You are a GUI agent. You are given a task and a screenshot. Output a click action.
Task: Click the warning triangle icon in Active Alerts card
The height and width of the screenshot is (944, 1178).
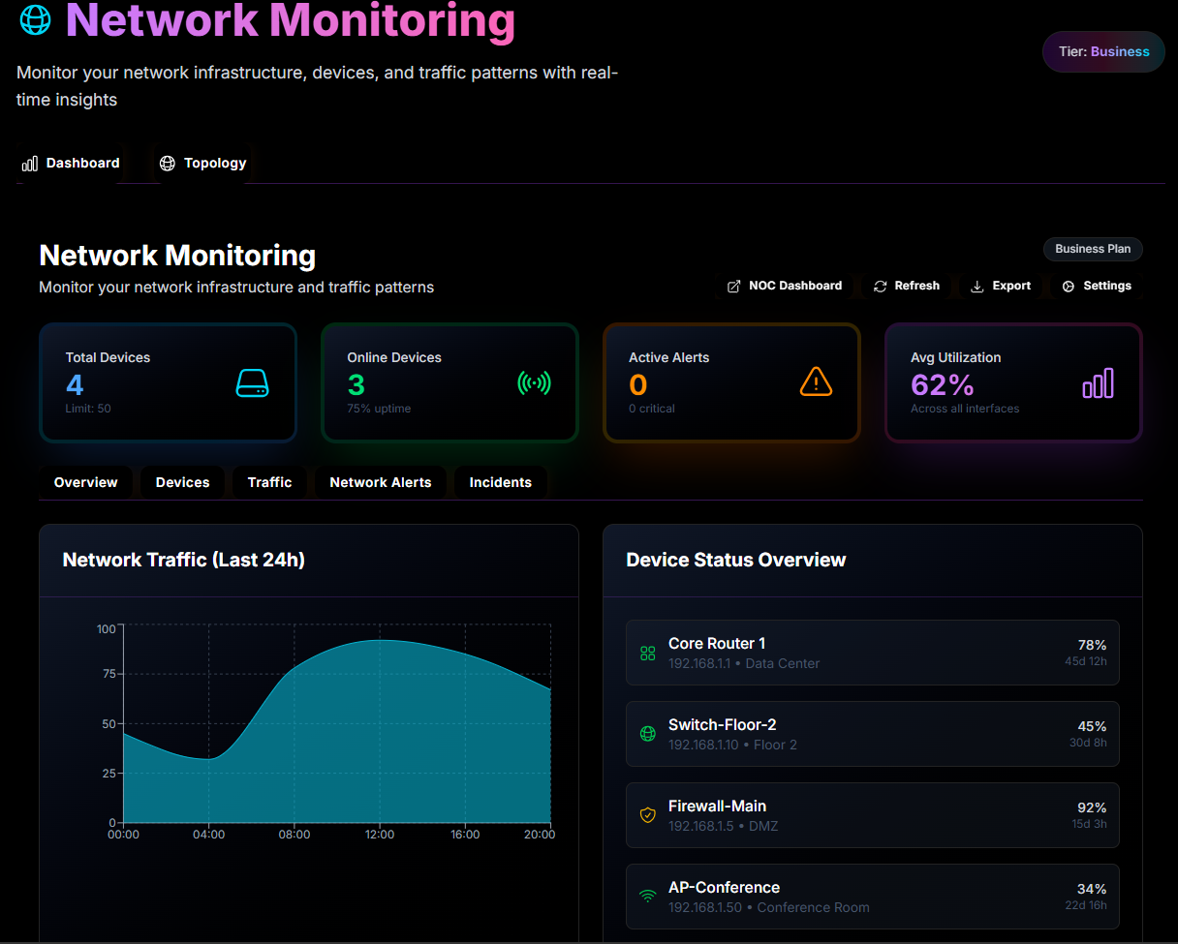pos(816,382)
